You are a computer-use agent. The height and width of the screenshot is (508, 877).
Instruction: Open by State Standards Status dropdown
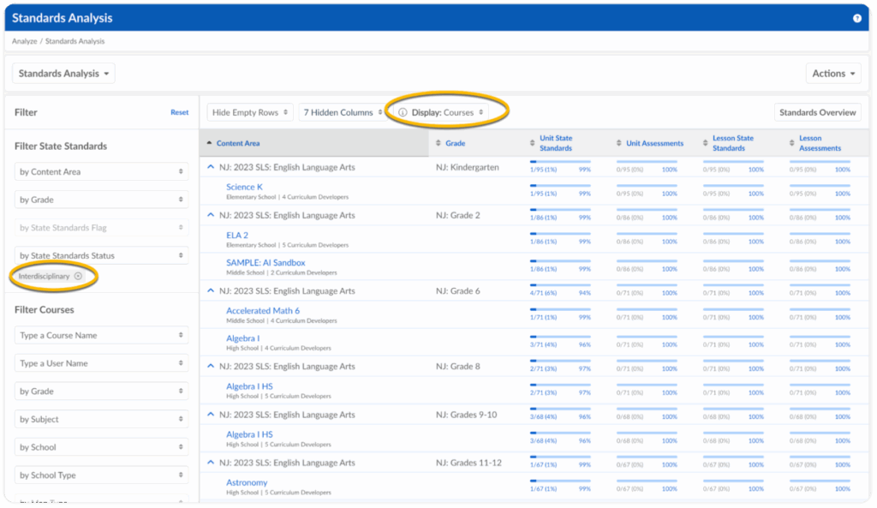(101, 255)
